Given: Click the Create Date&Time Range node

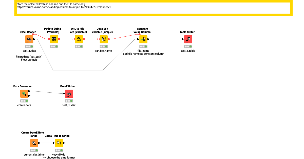Looking at the screenshot, I should tap(34, 143).
